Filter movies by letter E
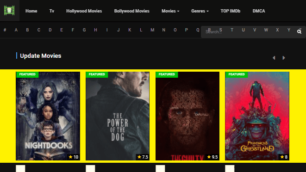306x172 pixels. click(x=62, y=30)
